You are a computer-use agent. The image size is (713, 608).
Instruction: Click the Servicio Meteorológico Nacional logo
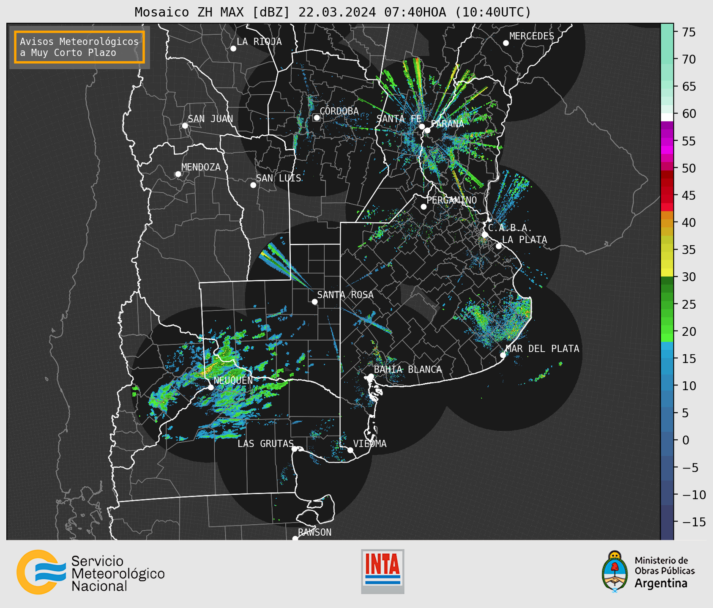pyautogui.click(x=90, y=572)
